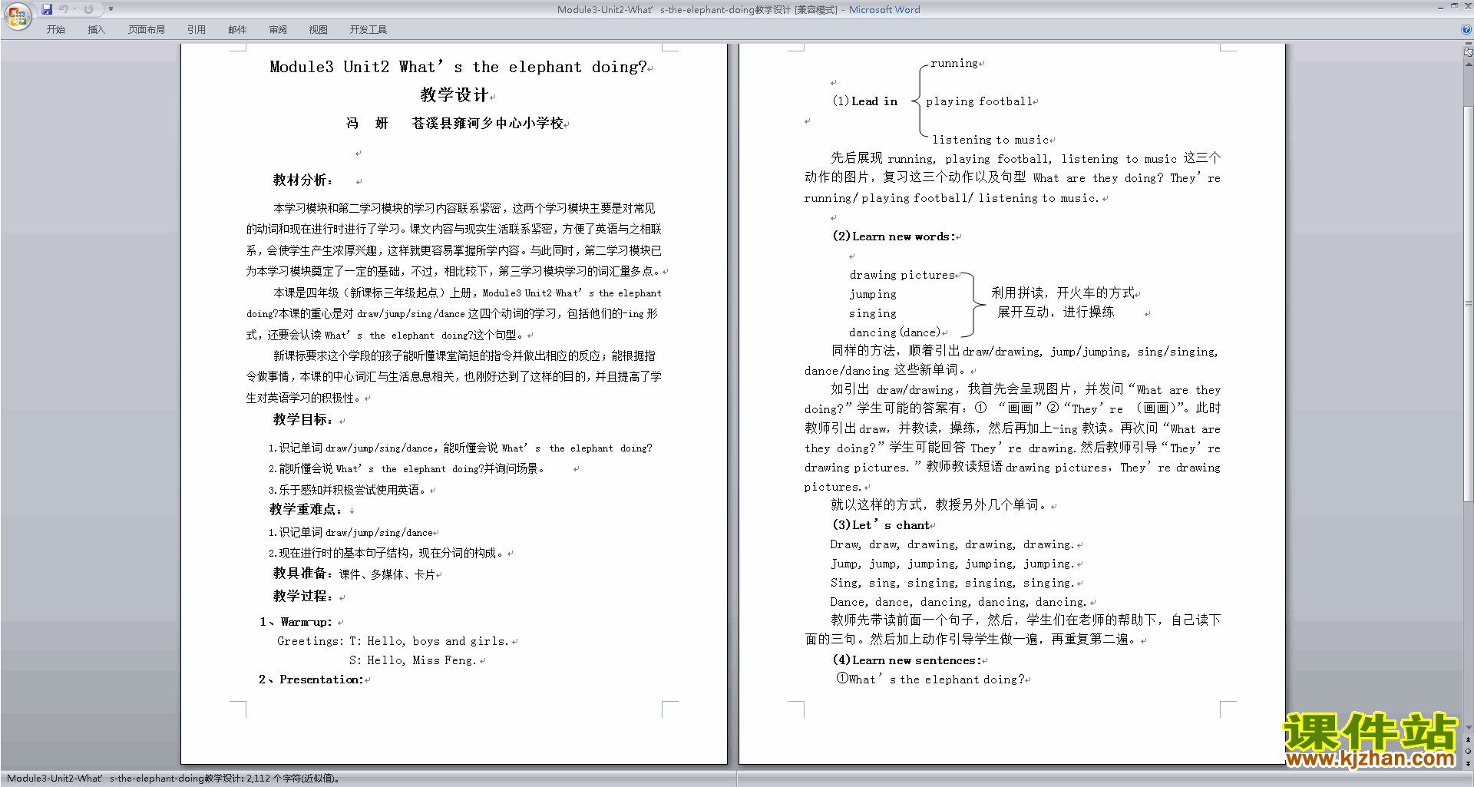The image size is (1474, 787).
Task: Click the heading 教学过程
Action: tap(302, 596)
